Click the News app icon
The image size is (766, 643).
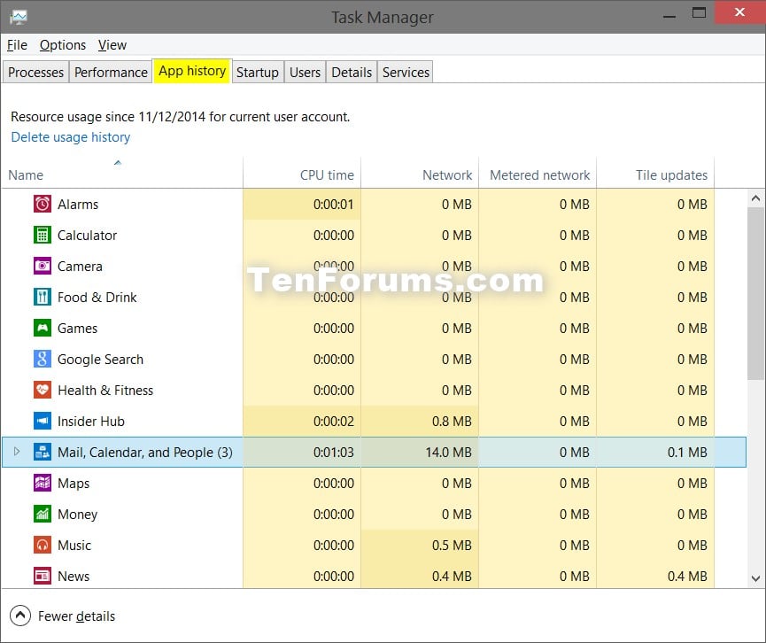[43, 576]
